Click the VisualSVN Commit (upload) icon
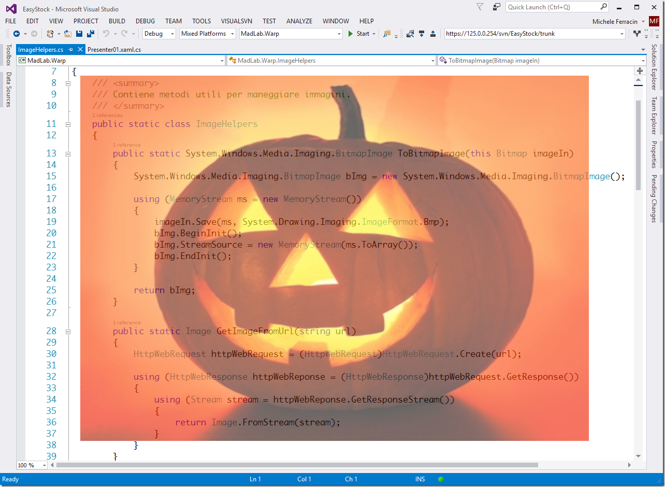The height and width of the screenshot is (487, 665). 433,34
